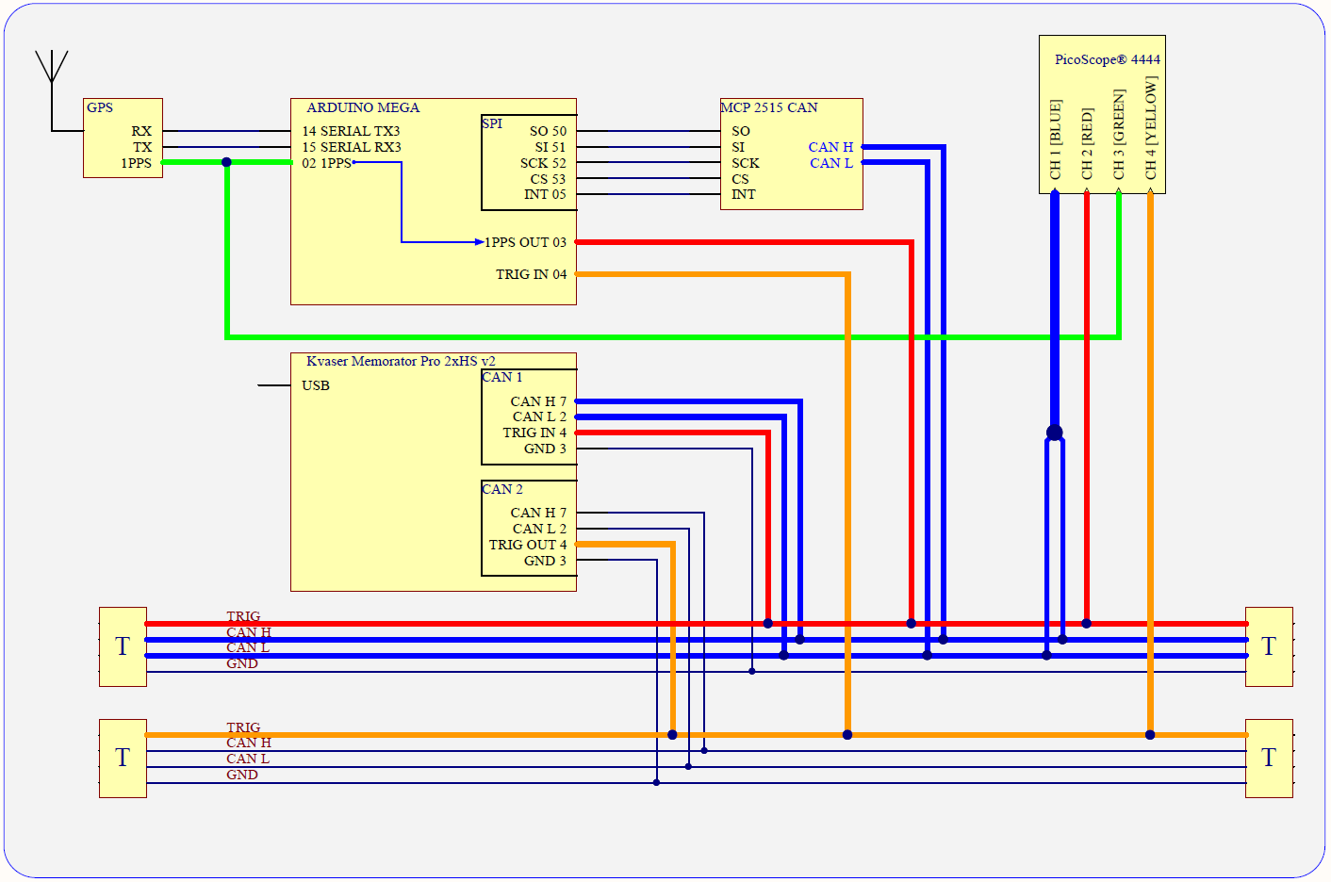The image size is (1331, 882).
Task: Click the 02 1PPS pin label
Action: pyautogui.click(x=326, y=163)
